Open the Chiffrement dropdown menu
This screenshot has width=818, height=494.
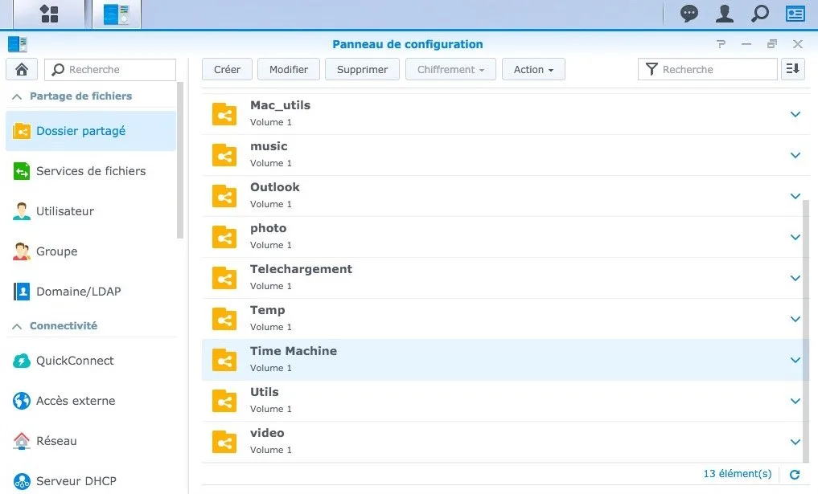coord(450,69)
